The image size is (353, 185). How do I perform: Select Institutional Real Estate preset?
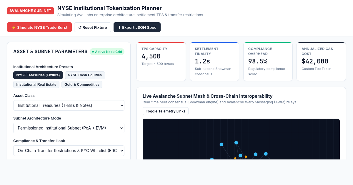tap(36, 85)
